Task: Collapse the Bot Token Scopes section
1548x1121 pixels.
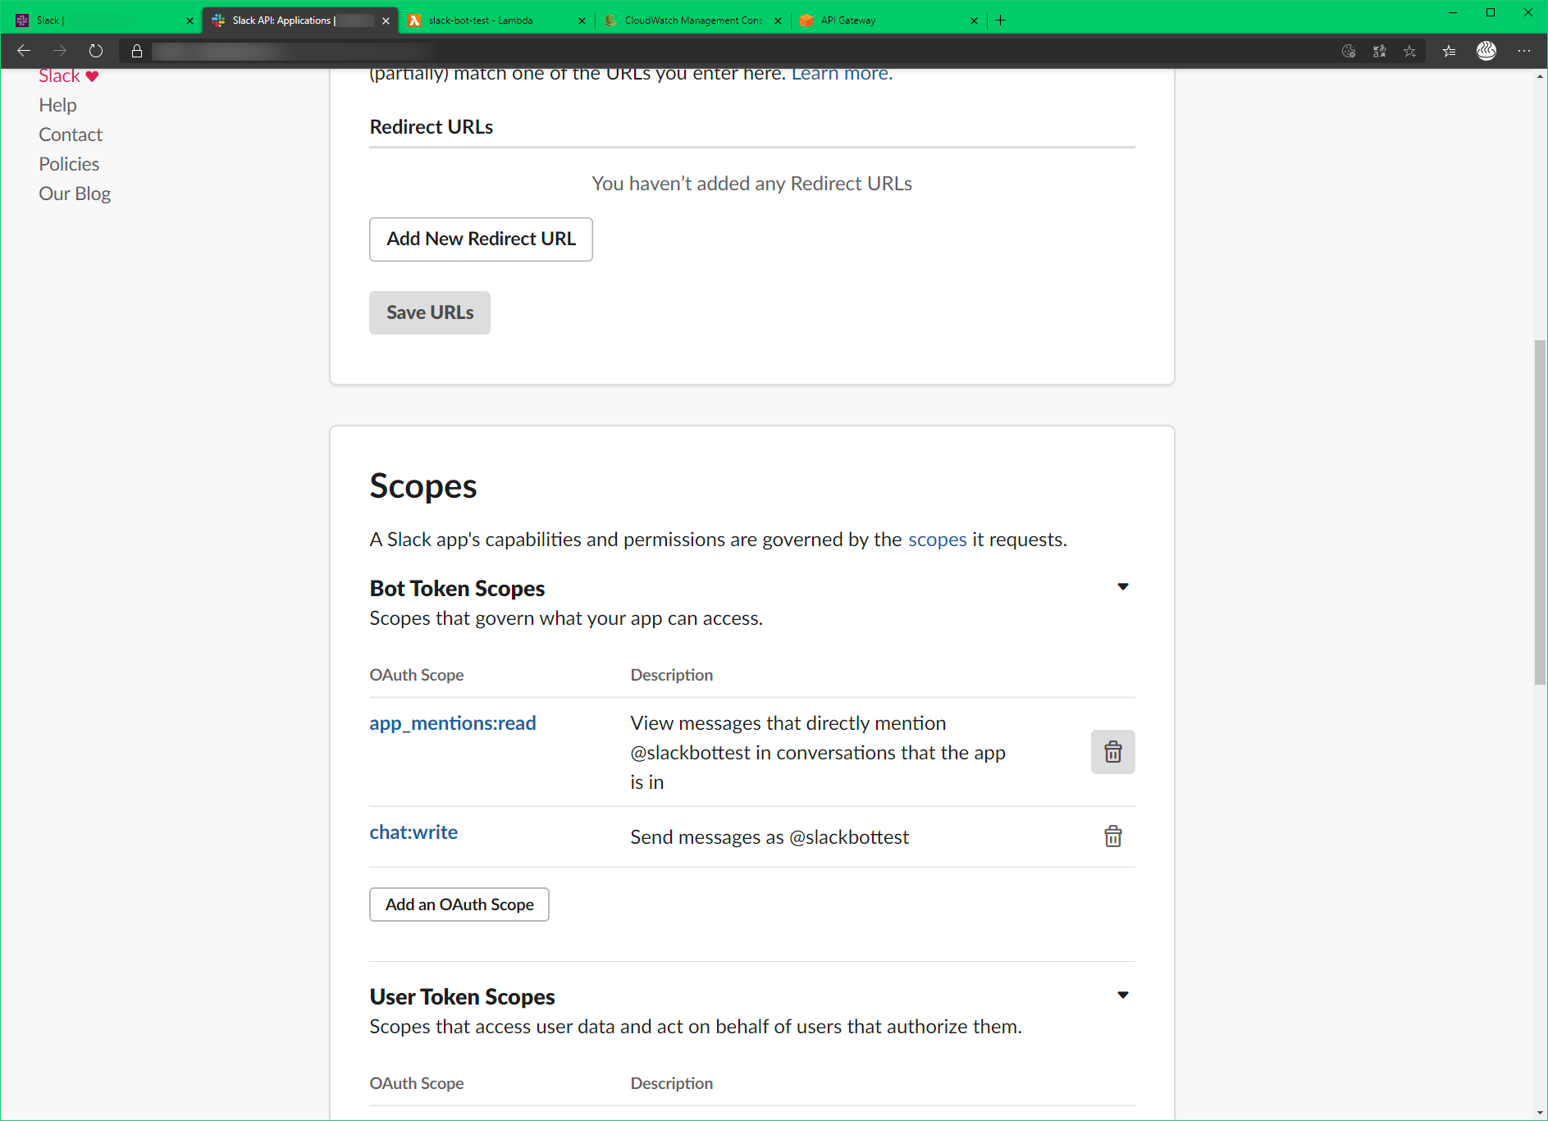Action: [x=1122, y=586]
